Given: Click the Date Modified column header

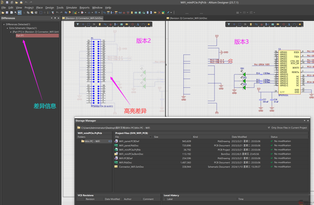Looking at the screenshot, I should coord(239,137).
